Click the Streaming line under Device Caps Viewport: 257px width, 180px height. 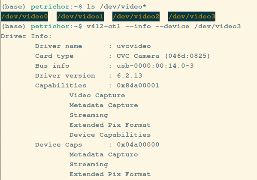click(89, 165)
